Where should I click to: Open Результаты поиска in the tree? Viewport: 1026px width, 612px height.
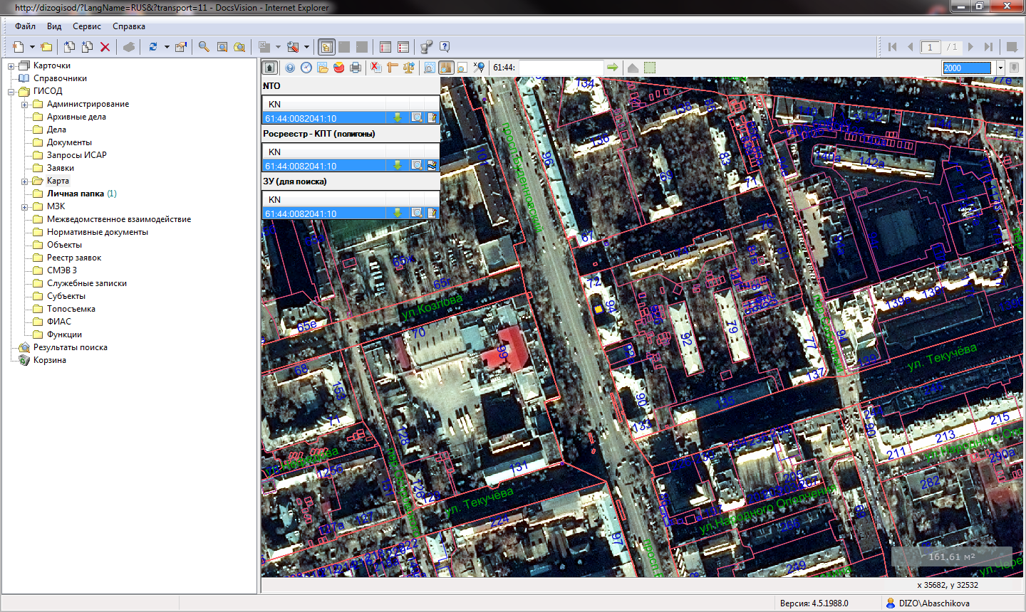71,347
